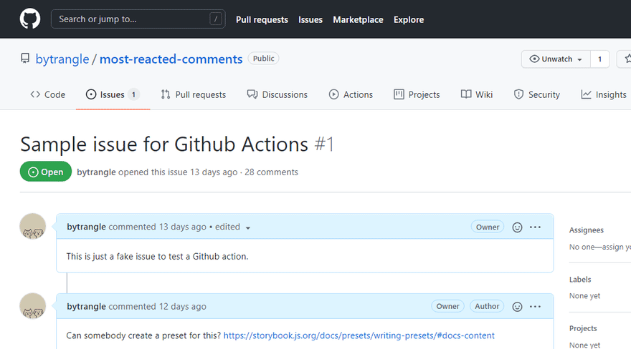This screenshot has height=349, width=631.
Task: Open storybook.js.org presets link
Action: (x=359, y=335)
